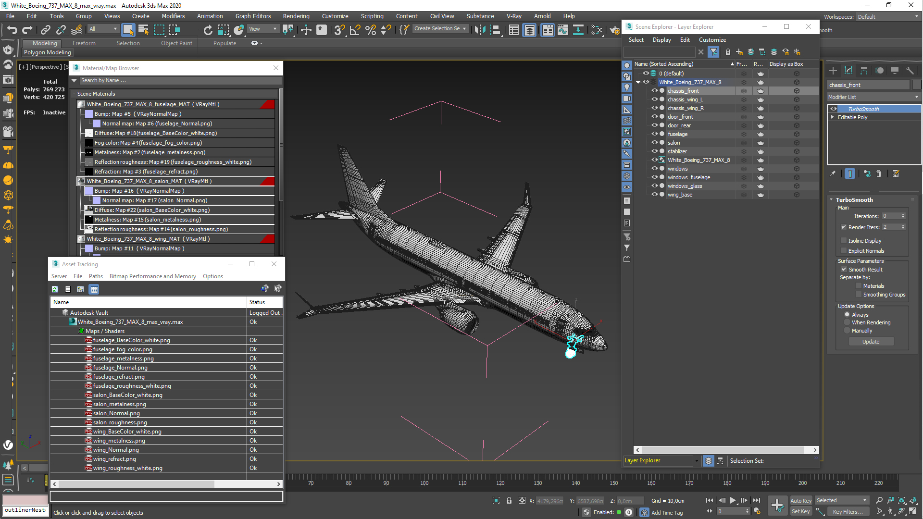
Task: Open the selection filter All dropdown
Action: [x=103, y=29]
